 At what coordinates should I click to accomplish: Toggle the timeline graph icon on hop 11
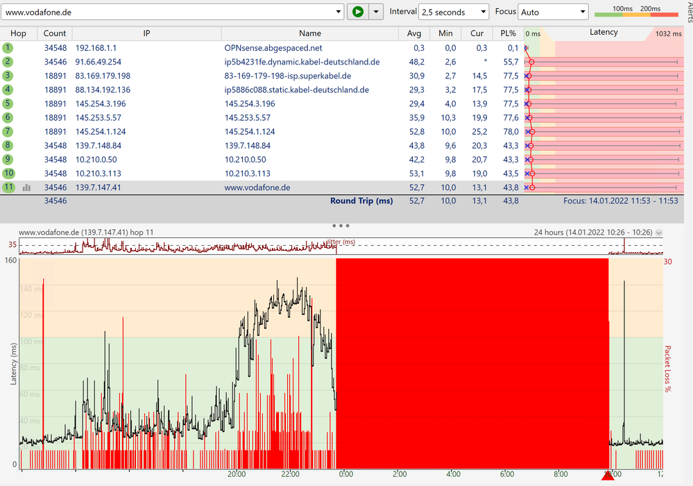26,187
